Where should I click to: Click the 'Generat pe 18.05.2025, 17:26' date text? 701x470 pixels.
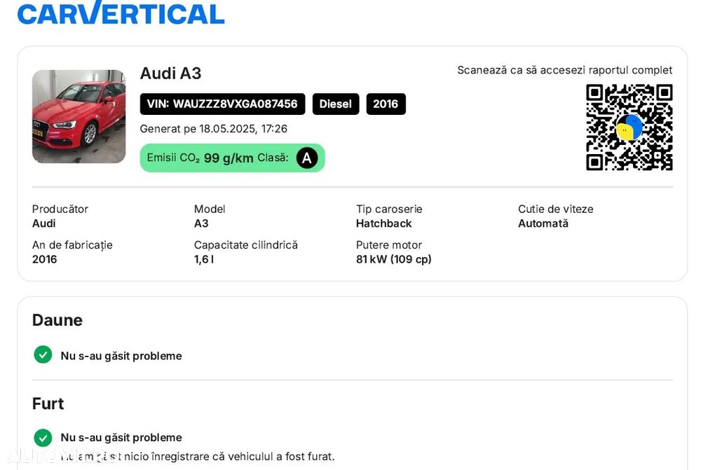pos(213,129)
